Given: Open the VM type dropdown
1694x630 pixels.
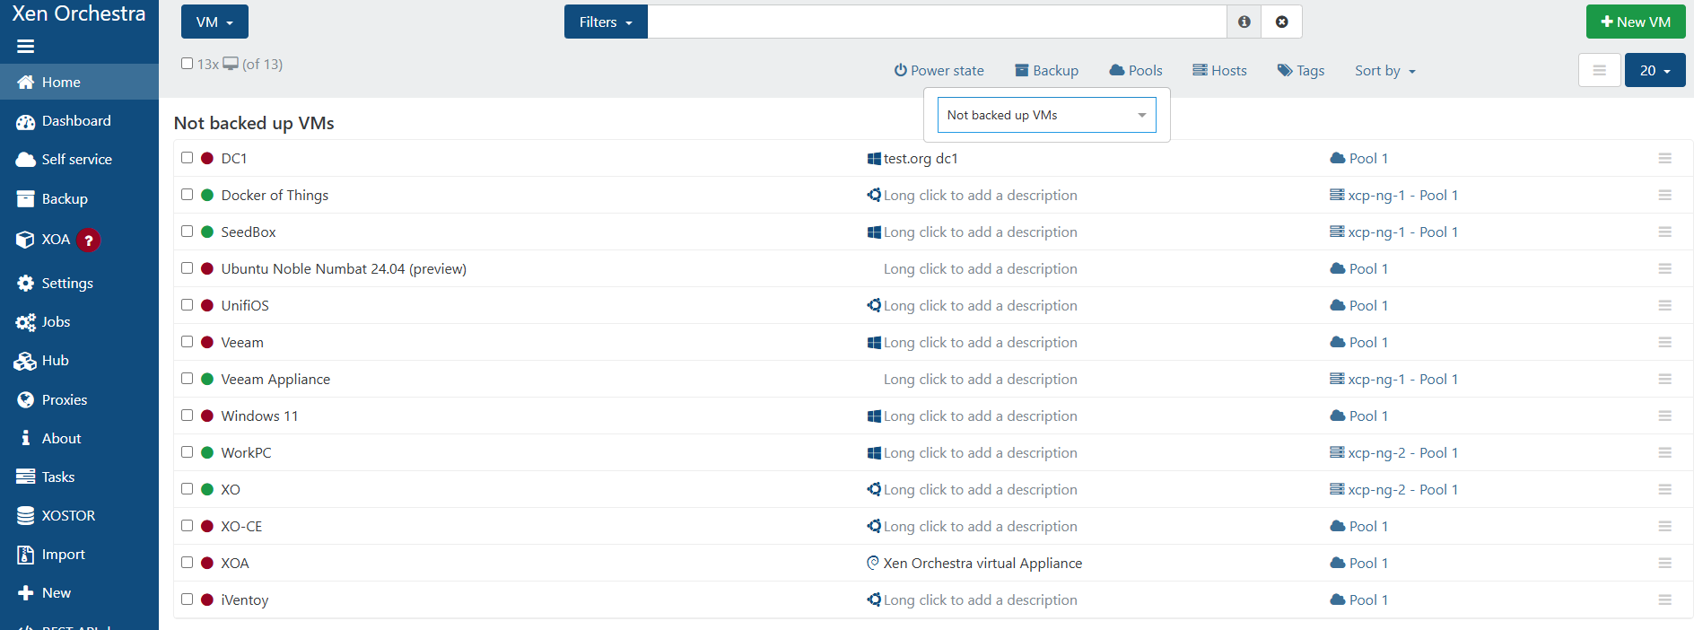Looking at the screenshot, I should (x=214, y=22).
